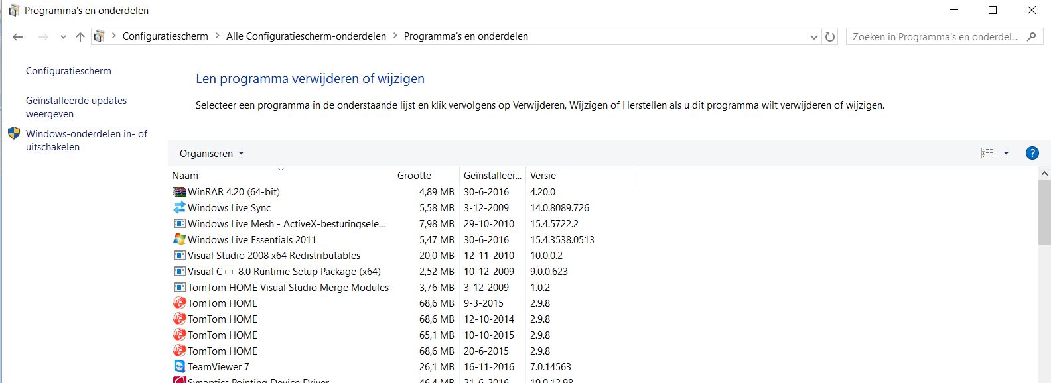Open Geïnstalleerde updates weergeven link
Viewport: 1051px width, 383px height.
pos(76,107)
